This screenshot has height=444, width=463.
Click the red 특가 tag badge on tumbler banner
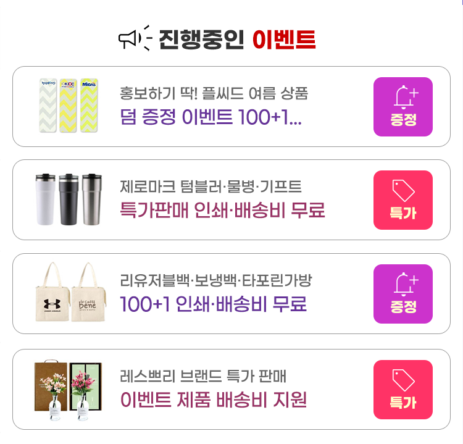(403, 200)
